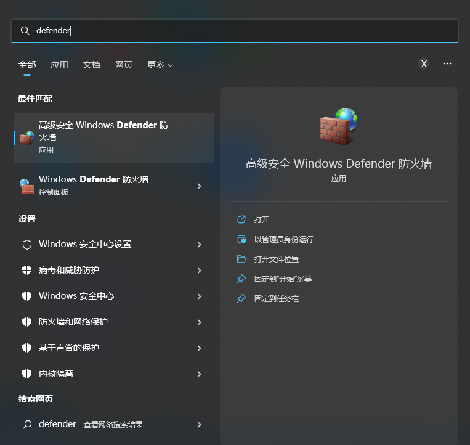Open the 更多 dropdown menu
This screenshot has height=445, width=470.
click(x=160, y=65)
